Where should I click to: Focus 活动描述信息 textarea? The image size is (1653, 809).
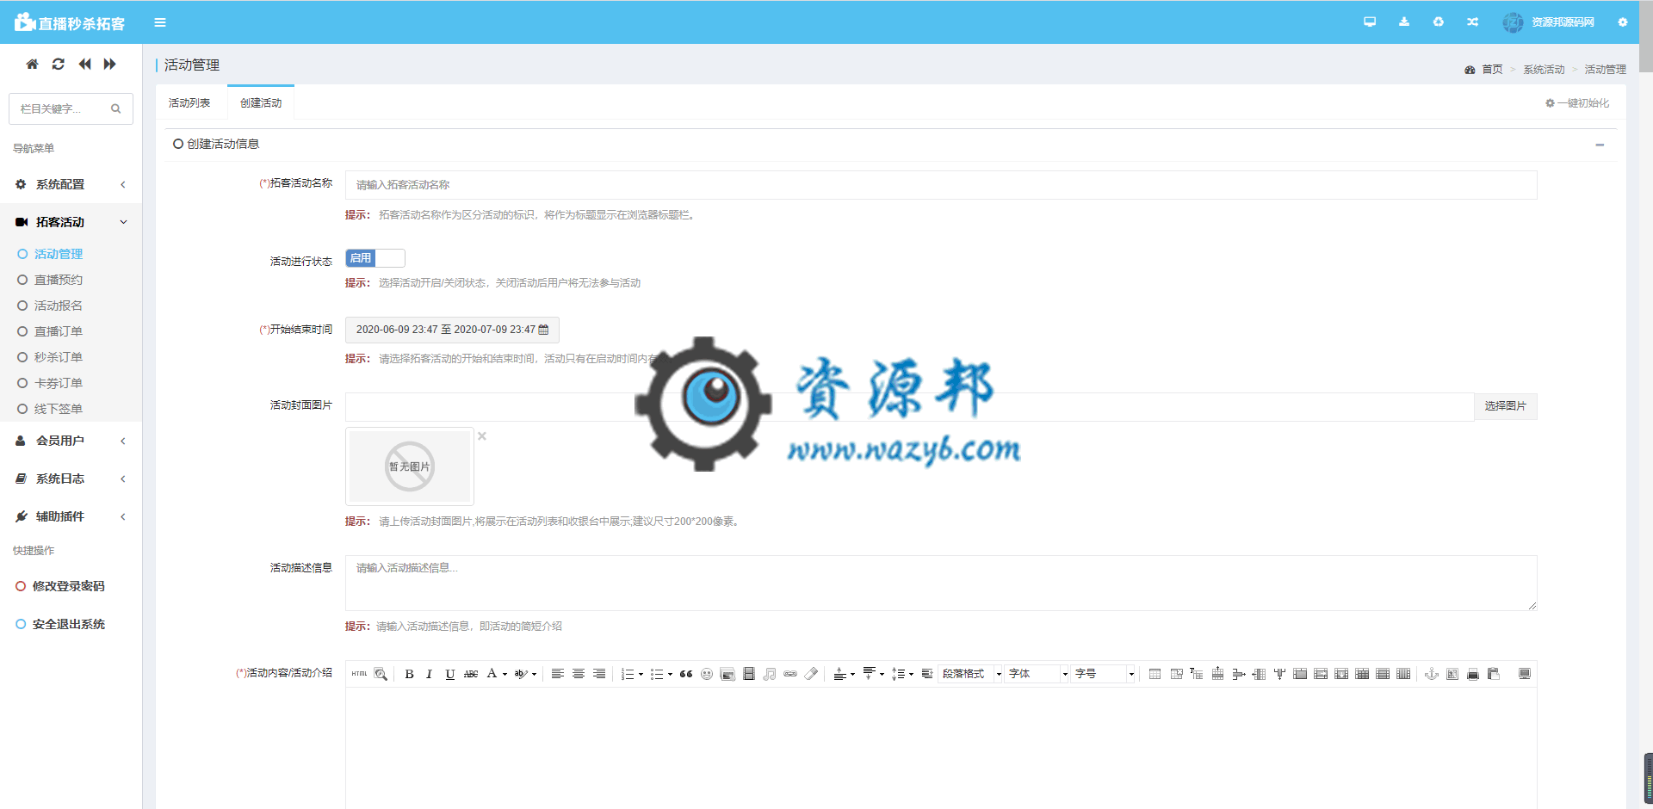pos(941,583)
